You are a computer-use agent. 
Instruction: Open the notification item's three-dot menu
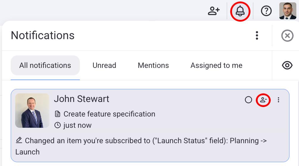point(278,100)
